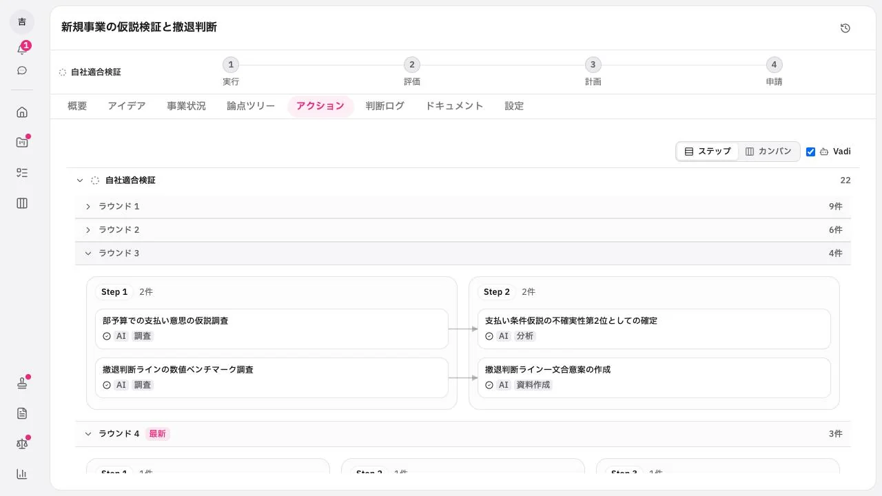The width and height of the screenshot is (882, 496).
Task: Open the approval stamp icon
Action: click(22, 383)
